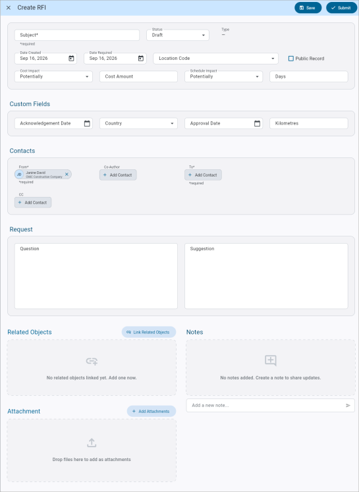Image resolution: width=359 pixels, height=492 pixels.
Task: Expand the Country dropdown
Action: pyautogui.click(x=138, y=123)
